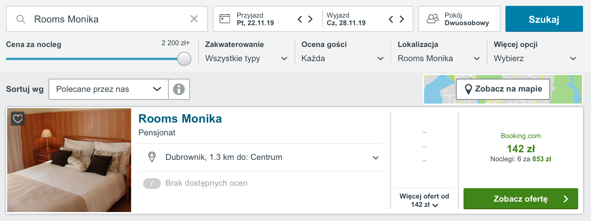Viewport: 591px width, 221px height.
Task: Open Zakwaterowanie type dropdown
Action: 246,58
